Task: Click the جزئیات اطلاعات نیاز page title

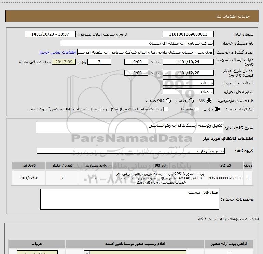Action: pos(233,16)
